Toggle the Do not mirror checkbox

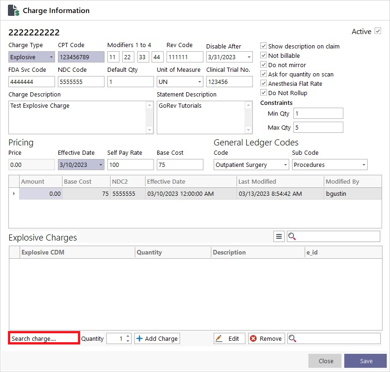point(264,65)
